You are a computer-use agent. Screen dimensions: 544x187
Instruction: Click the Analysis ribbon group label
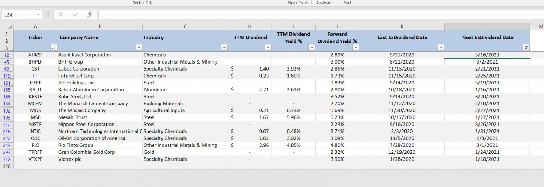[x=323, y=2]
